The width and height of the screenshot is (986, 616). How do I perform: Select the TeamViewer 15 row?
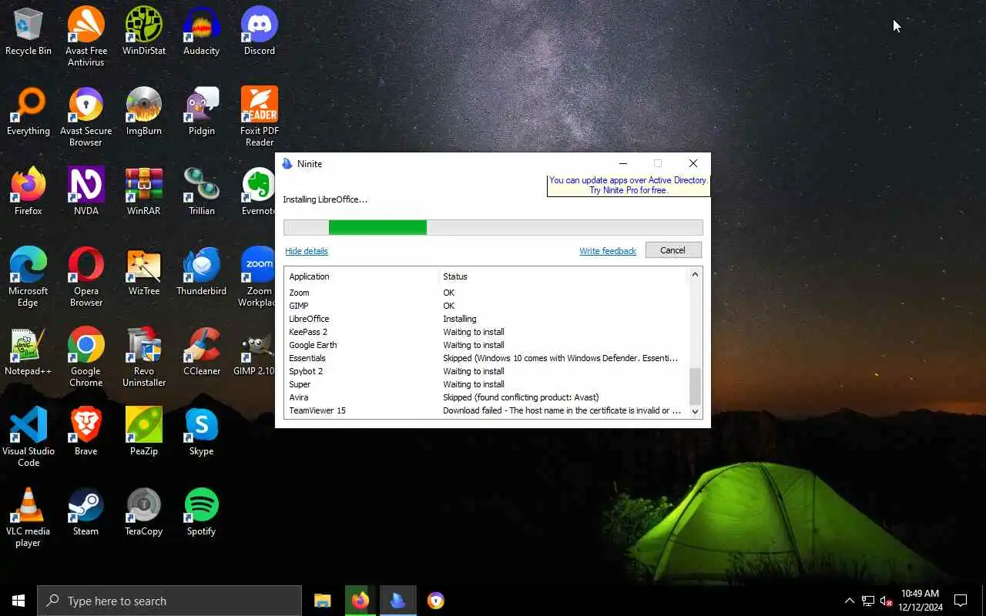click(485, 410)
